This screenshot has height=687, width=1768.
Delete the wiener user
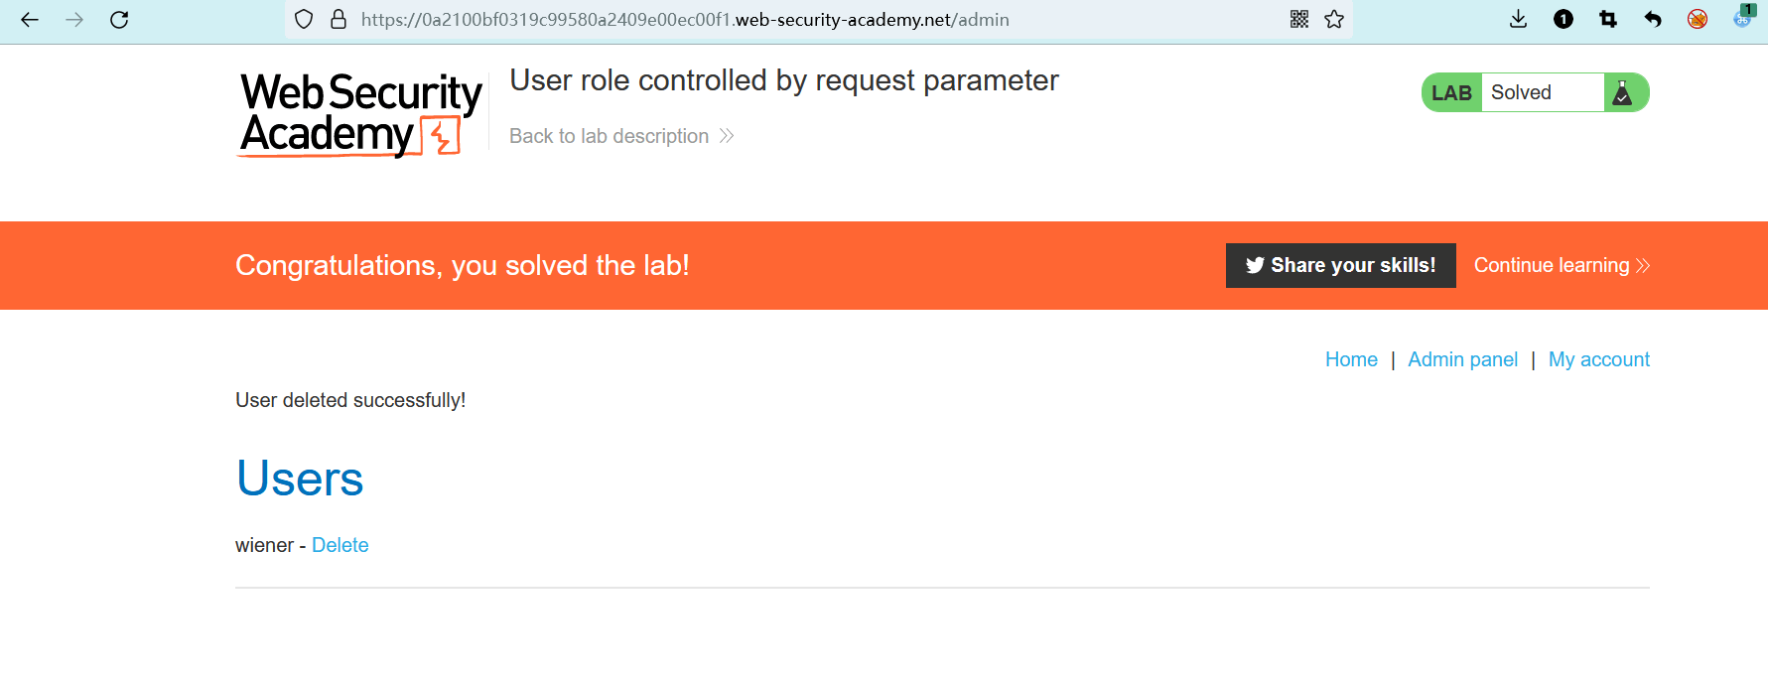click(340, 546)
